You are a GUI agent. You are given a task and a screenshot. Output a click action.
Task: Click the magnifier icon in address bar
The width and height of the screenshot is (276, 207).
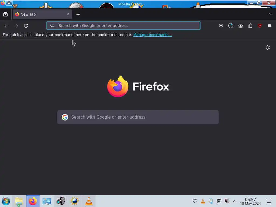click(52, 26)
